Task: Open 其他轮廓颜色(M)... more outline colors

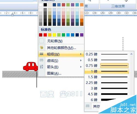Action: 61,48
